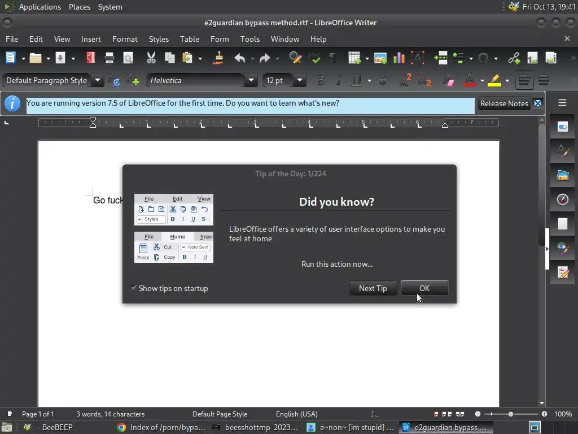Open sidebar Gallery panel

tap(563, 175)
